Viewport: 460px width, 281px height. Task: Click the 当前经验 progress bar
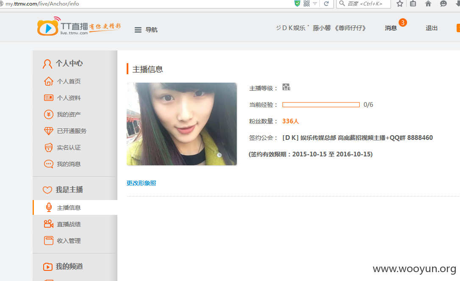tap(321, 105)
